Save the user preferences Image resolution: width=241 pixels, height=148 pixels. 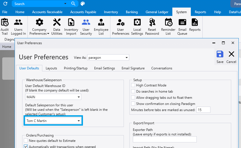coord(220,57)
